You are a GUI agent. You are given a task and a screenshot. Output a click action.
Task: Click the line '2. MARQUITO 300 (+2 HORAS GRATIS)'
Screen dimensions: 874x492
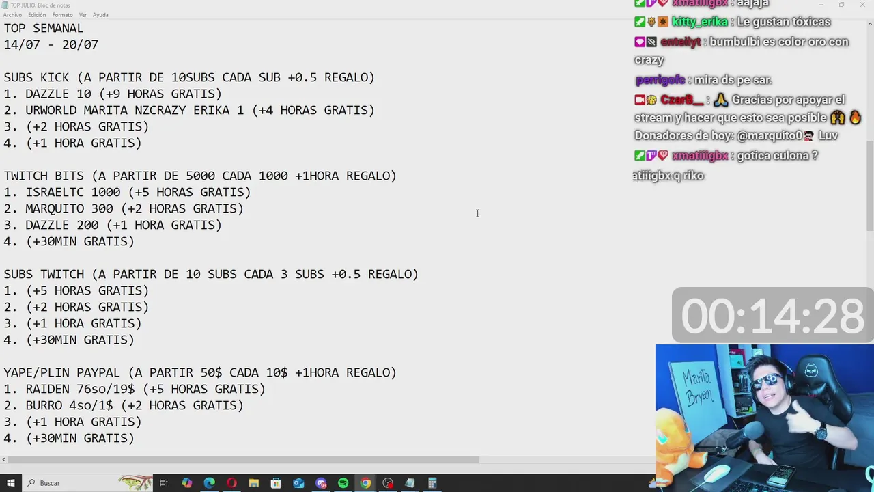click(x=124, y=208)
